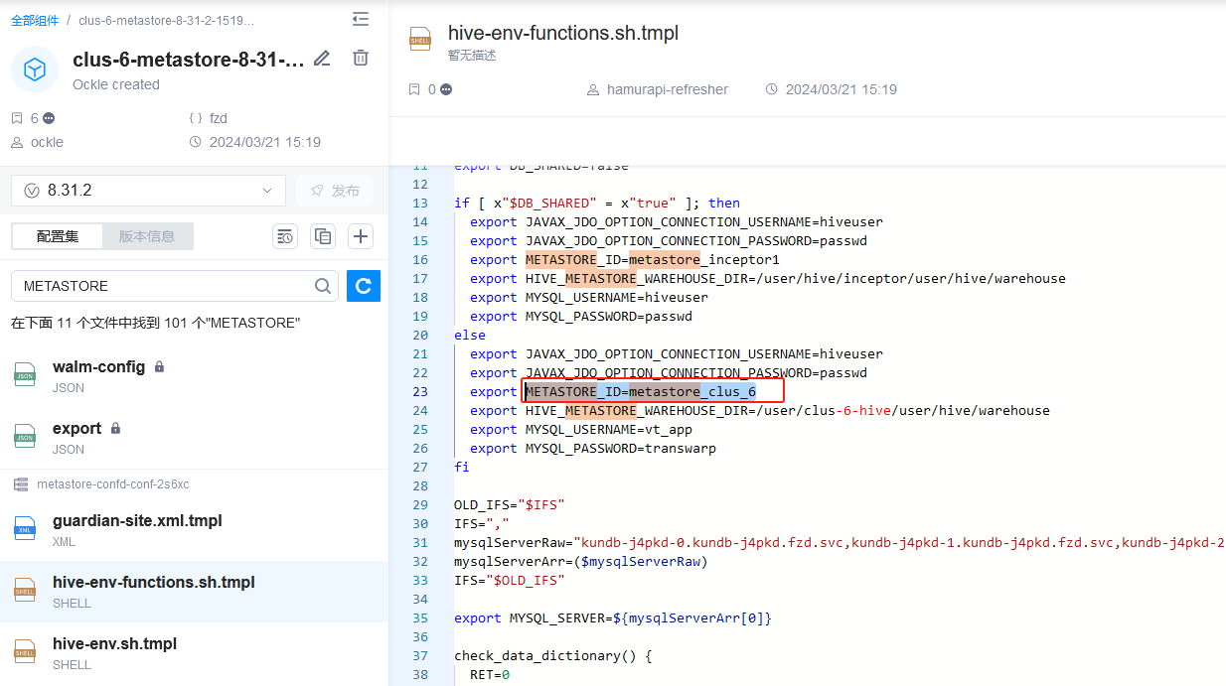Click the lock icon beside walm-config
The width and height of the screenshot is (1226, 686).
pyautogui.click(x=159, y=367)
